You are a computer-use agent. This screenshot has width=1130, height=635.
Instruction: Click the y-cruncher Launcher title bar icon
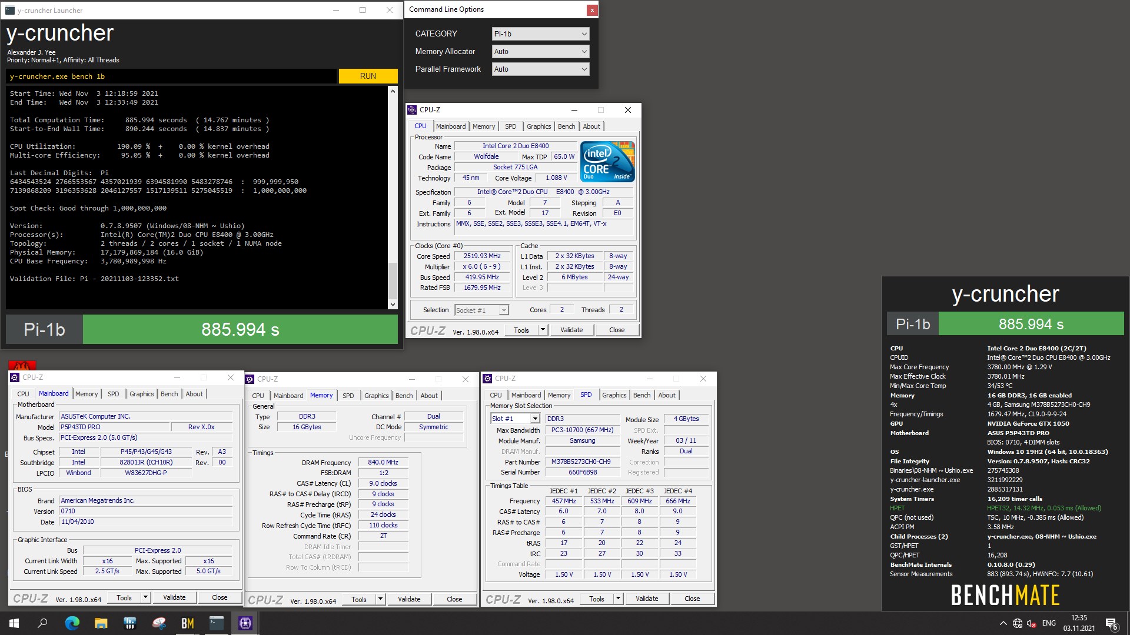(x=10, y=10)
